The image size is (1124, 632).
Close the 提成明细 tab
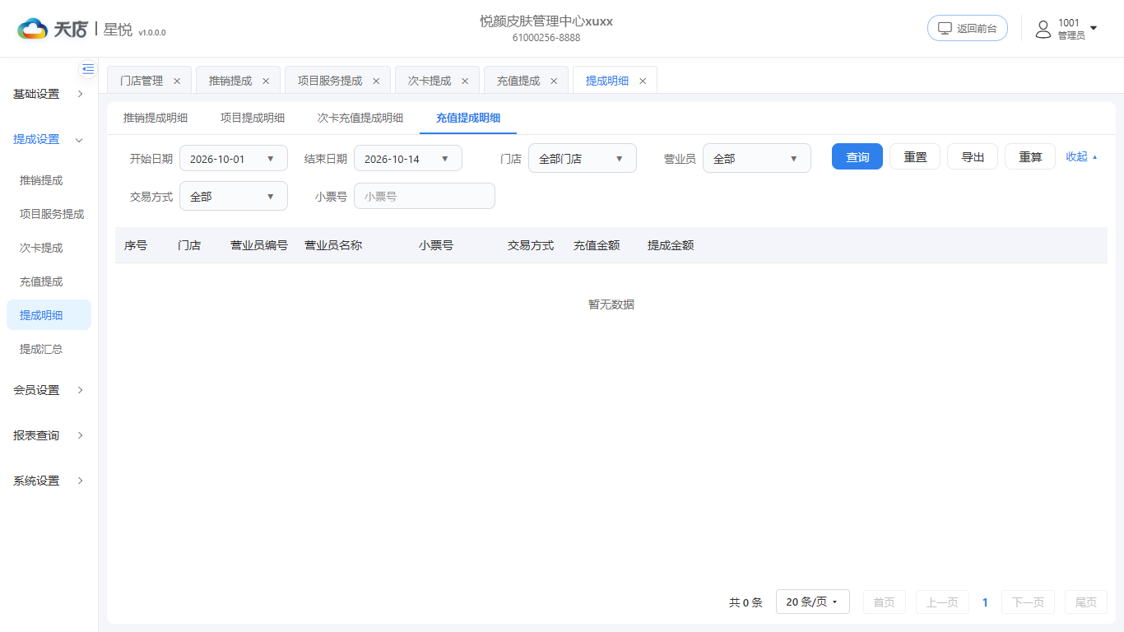(643, 81)
